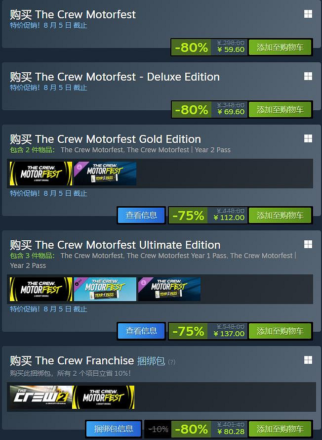The height and width of the screenshot is (440, 322).
Task: Click Windows icon on Franchise bundle panel
Action: point(308,360)
